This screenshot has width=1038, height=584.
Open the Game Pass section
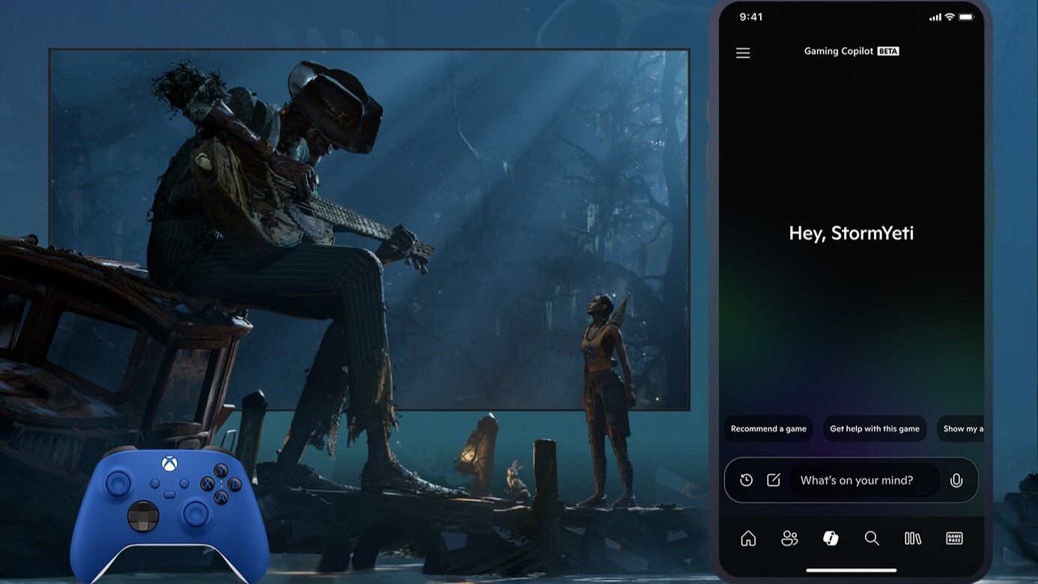pos(953,538)
